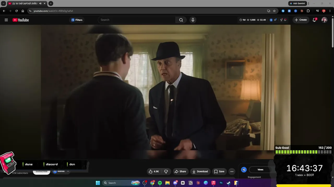Open the vidIQ Filters button
Screen dimensions: 334x187
click(x=77, y=20)
